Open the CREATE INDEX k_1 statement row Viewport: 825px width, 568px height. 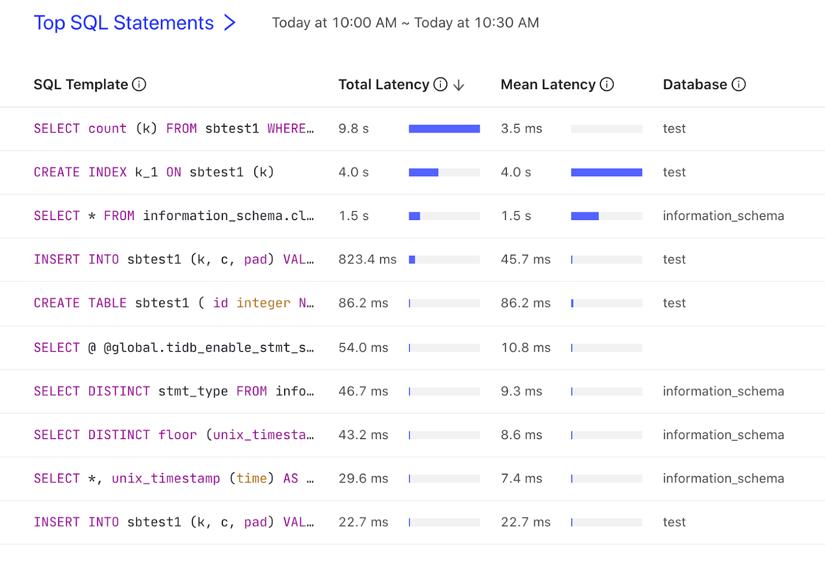click(154, 172)
